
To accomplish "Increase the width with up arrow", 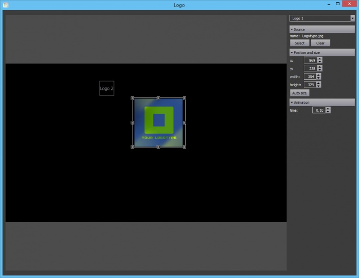I will coord(319,75).
